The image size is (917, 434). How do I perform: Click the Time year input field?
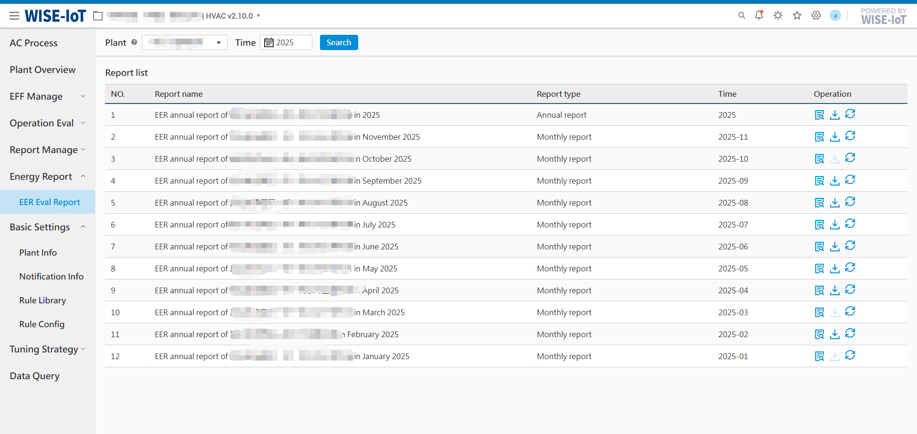coord(286,42)
